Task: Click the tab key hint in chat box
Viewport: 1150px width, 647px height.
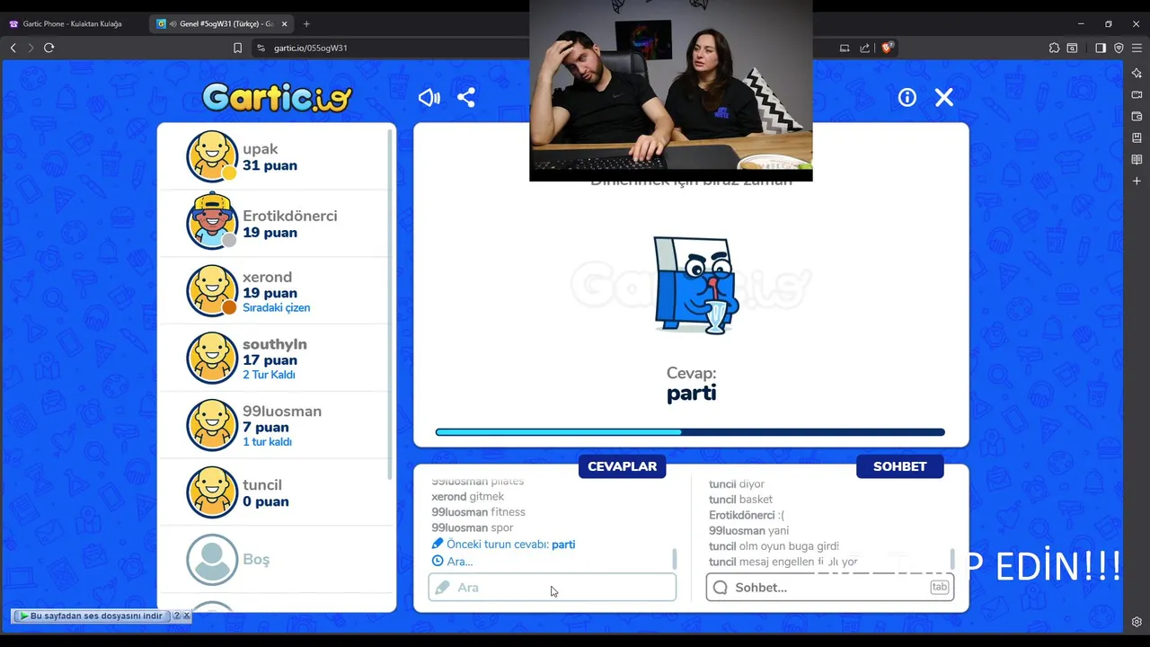Action: tap(939, 587)
